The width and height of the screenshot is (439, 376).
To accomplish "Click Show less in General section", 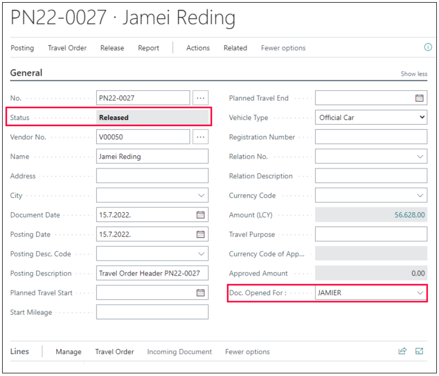I will (414, 74).
